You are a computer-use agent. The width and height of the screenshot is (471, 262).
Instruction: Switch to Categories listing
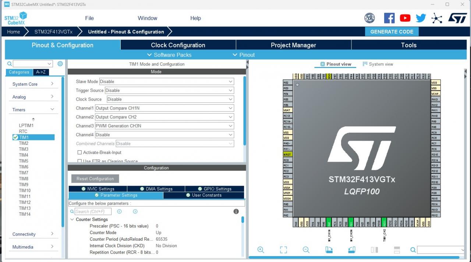(19, 72)
